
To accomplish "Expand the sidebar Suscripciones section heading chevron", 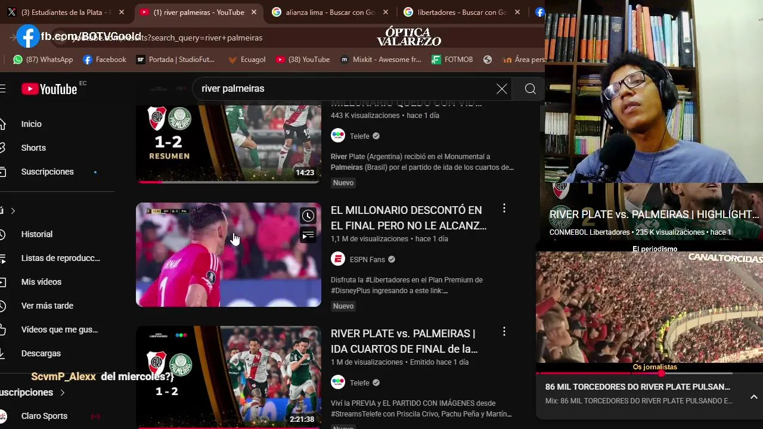I will pos(62,393).
